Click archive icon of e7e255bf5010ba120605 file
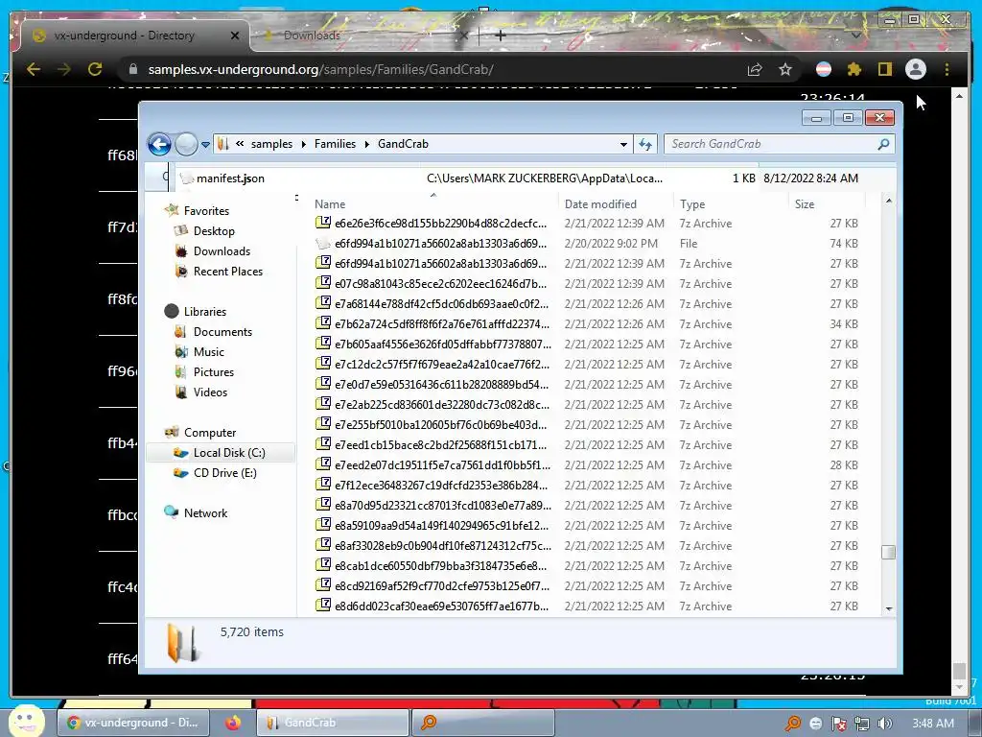 (323, 423)
